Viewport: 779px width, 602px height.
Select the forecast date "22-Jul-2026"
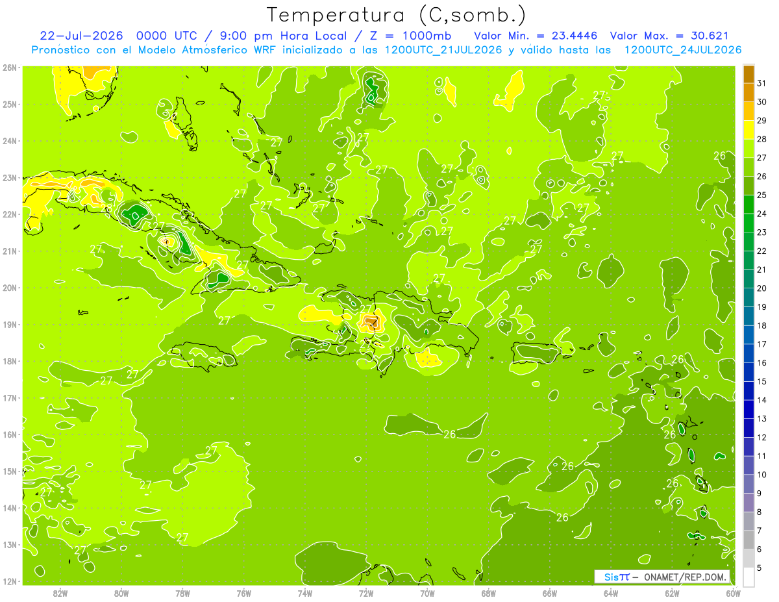[82, 36]
